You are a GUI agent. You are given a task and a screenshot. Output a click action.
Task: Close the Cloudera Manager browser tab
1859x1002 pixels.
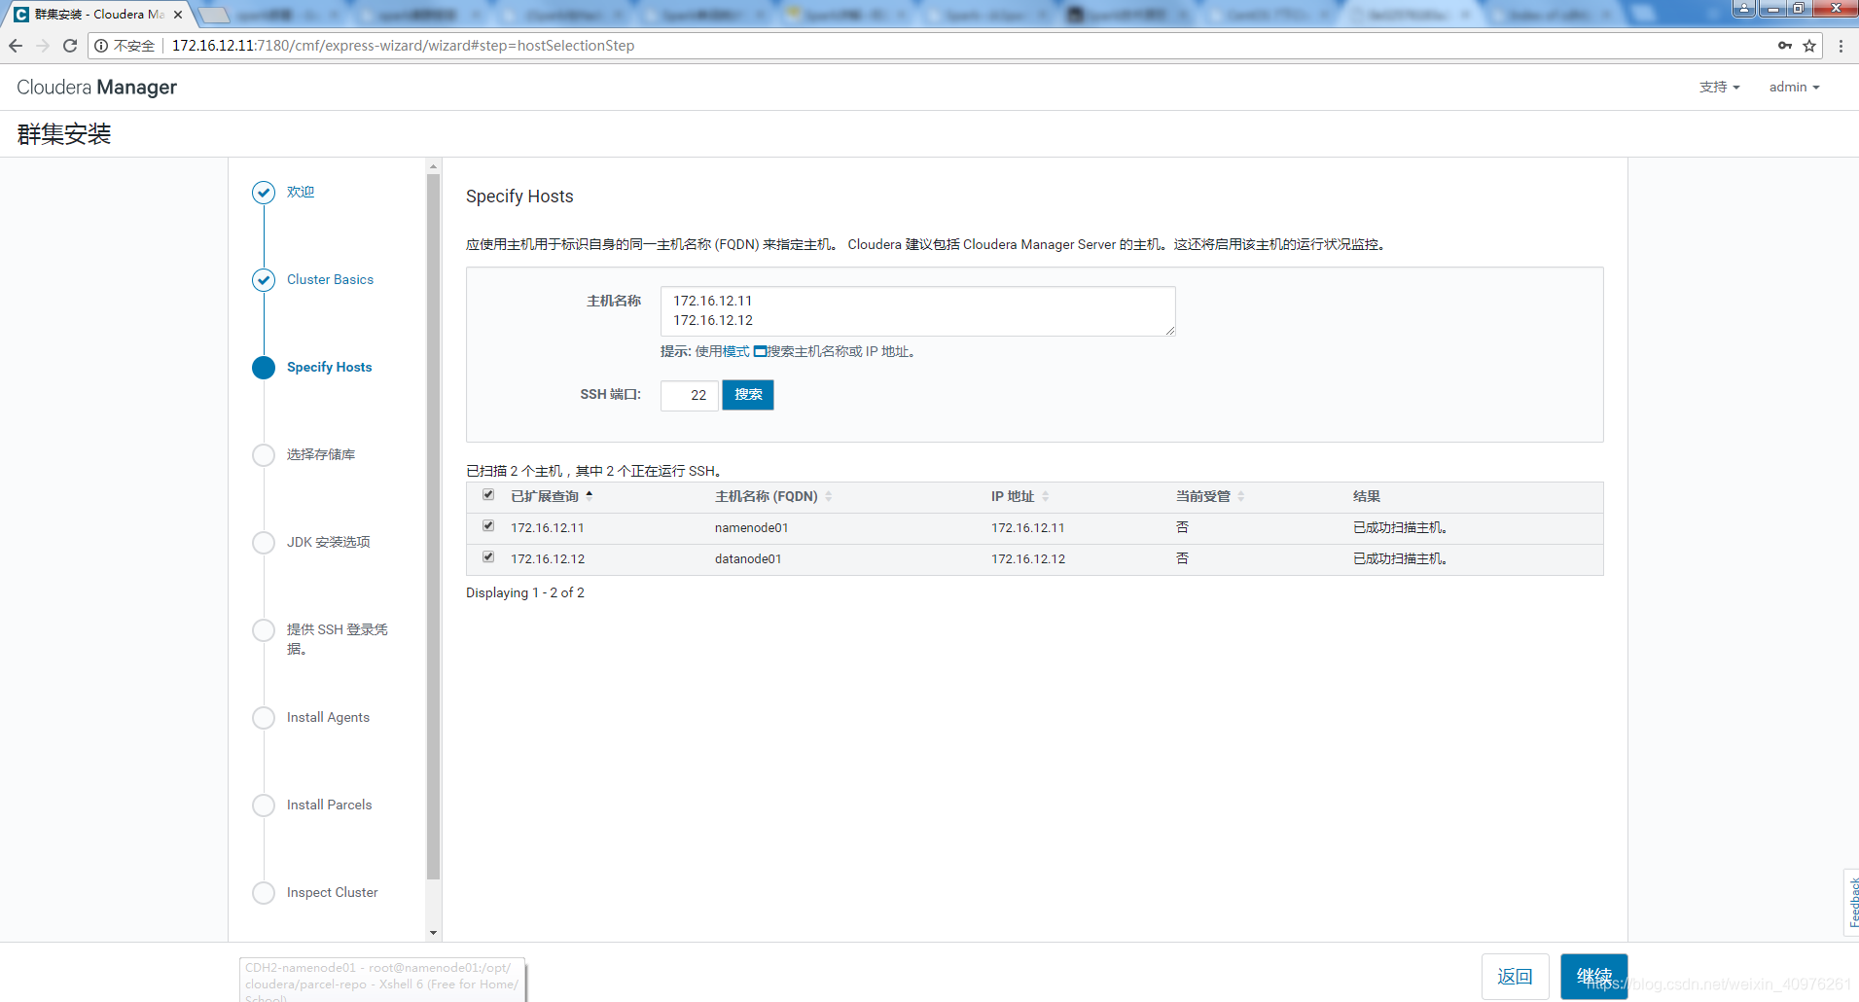pos(178,15)
